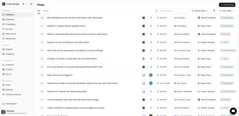Click calendar icon on Allow self-service cancellation row

pos(158,51)
